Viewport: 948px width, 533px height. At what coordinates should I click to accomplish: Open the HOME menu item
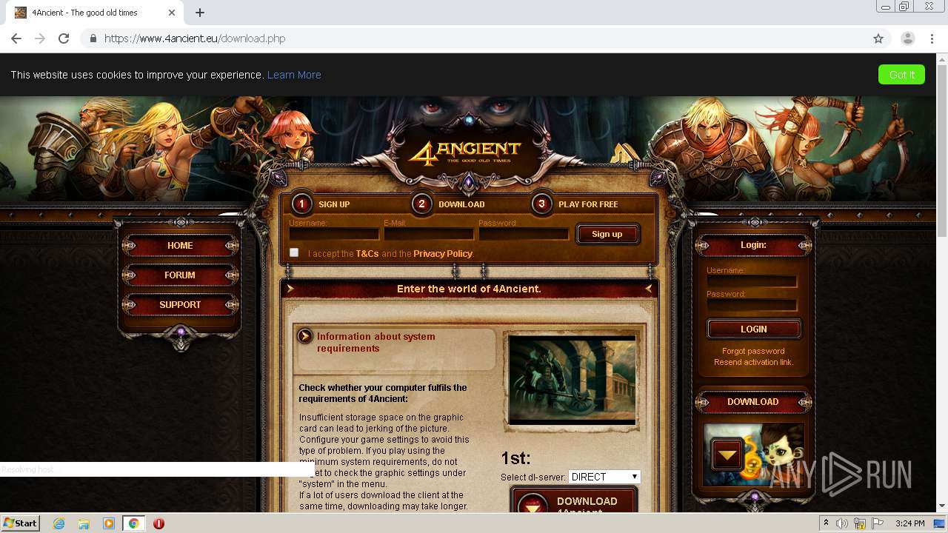click(x=180, y=245)
